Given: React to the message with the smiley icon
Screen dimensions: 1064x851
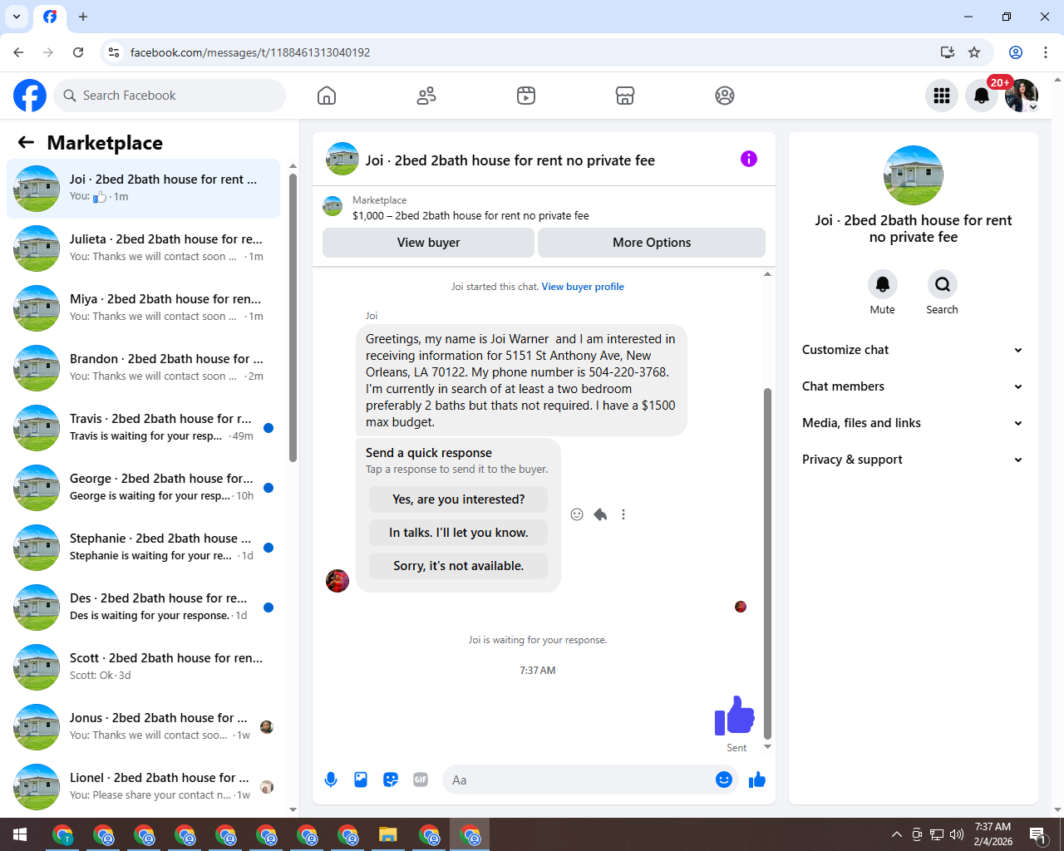Looking at the screenshot, I should [577, 514].
